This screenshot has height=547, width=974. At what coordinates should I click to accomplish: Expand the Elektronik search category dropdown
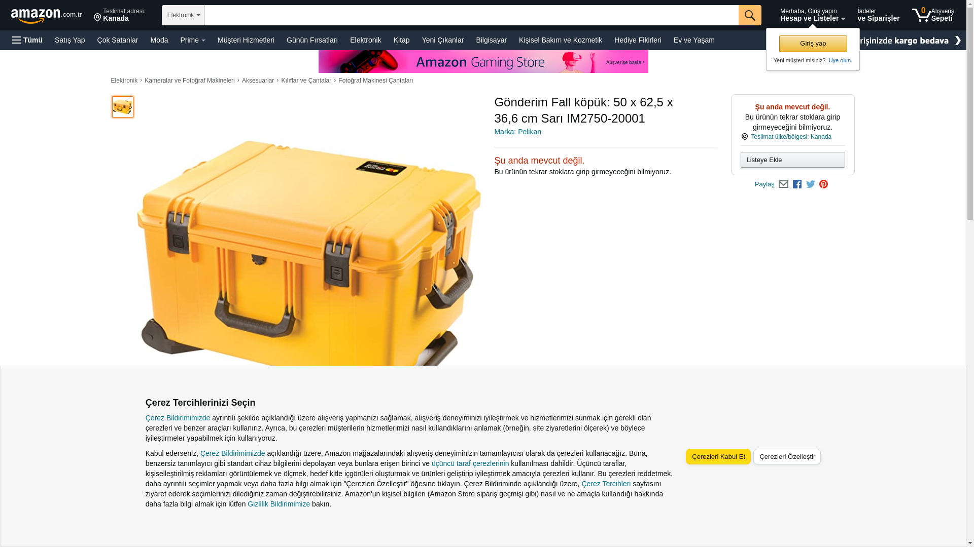point(183,15)
